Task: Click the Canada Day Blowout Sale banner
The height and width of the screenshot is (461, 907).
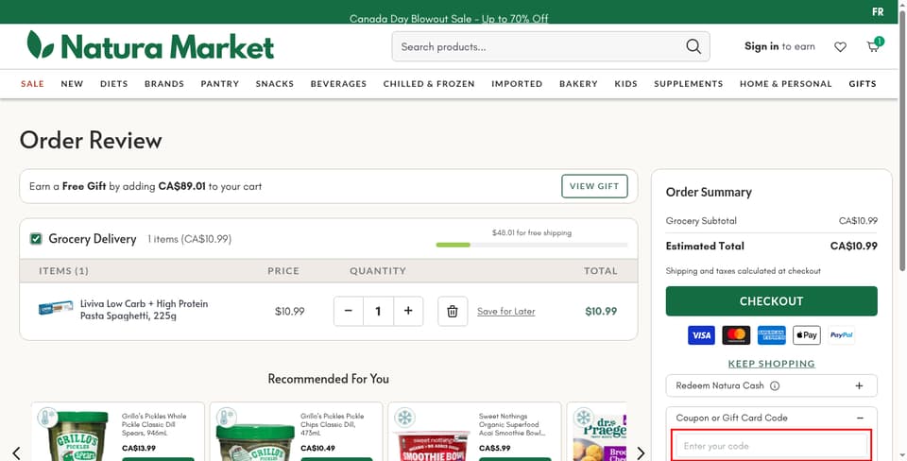Action: [x=449, y=19]
